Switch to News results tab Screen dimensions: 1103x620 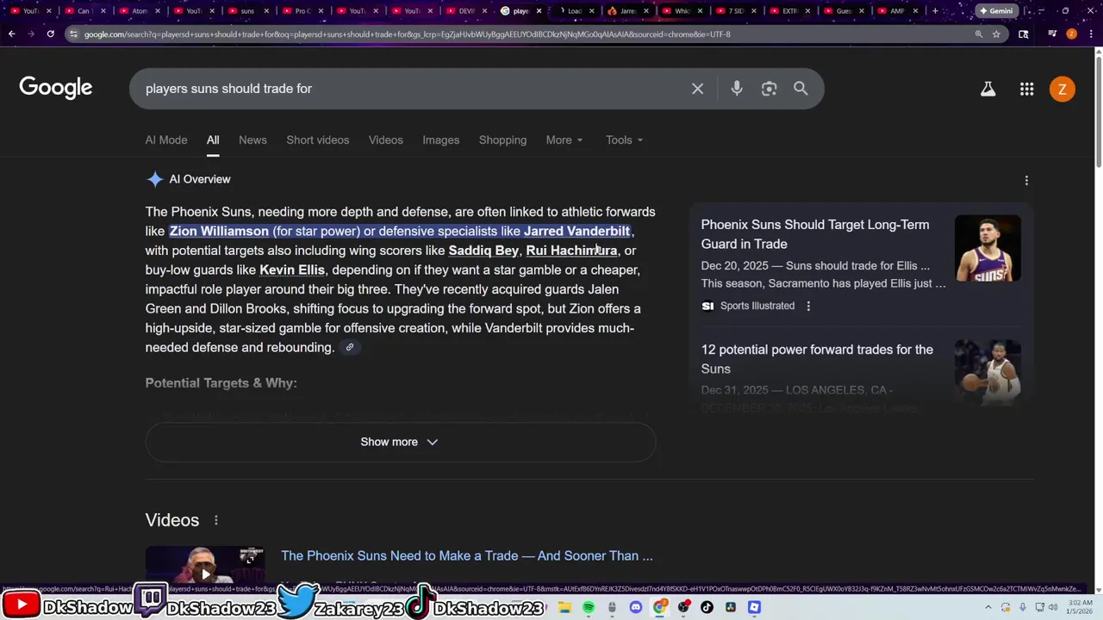tap(252, 139)
